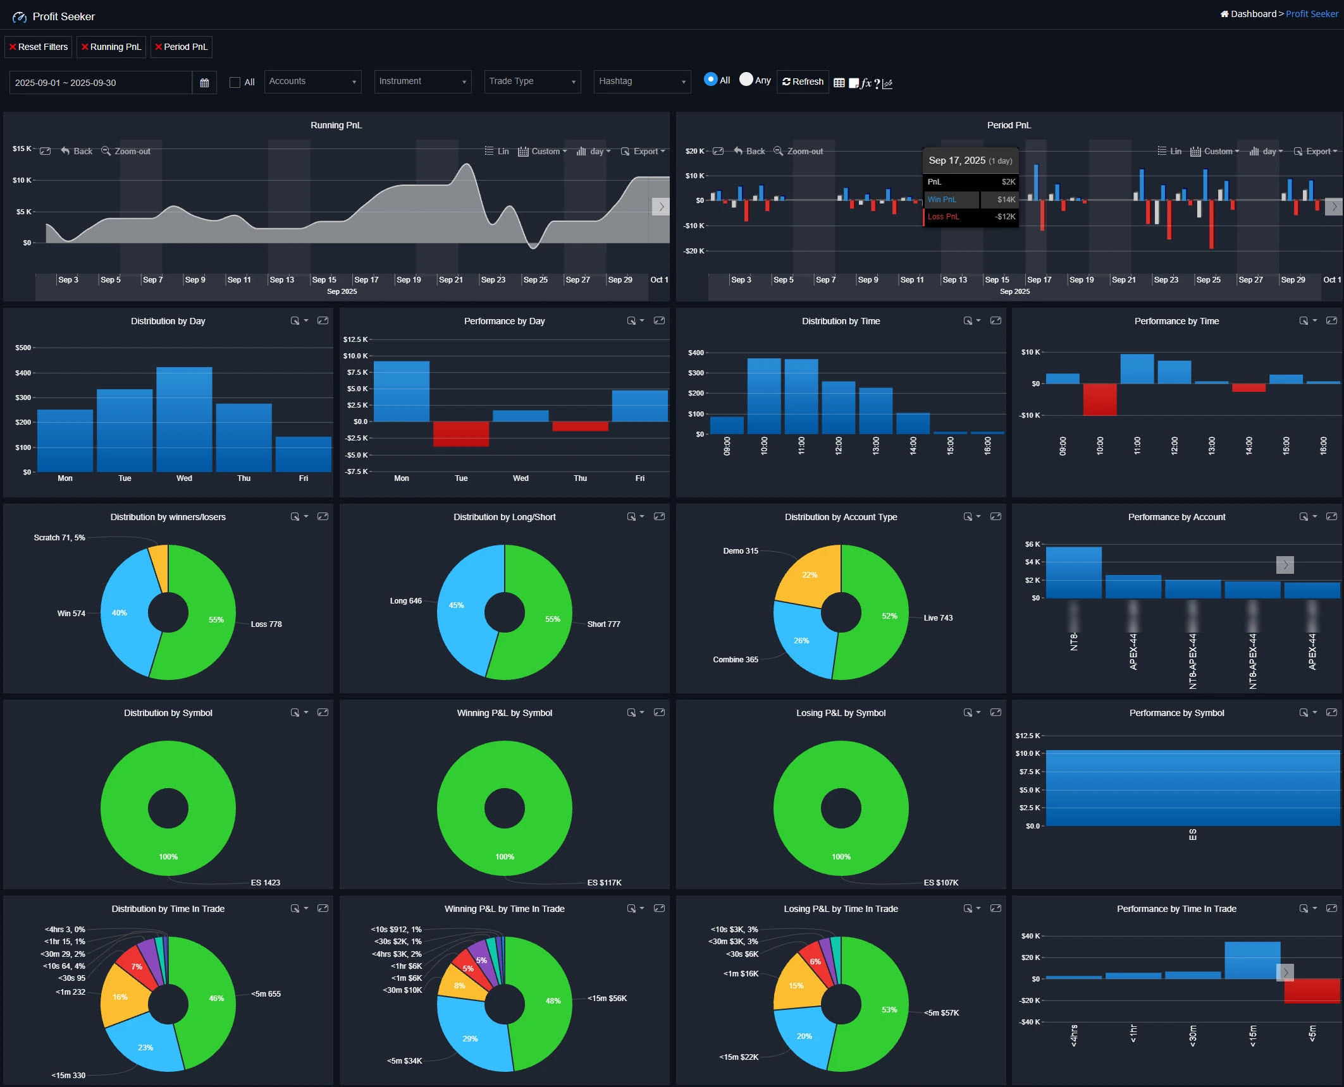The image size is (1344, 1087).
Task: Select the Any radio button
Action: click(746, 80)
